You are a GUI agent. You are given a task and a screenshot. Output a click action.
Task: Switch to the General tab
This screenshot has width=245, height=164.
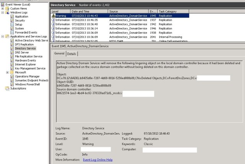pyautogui.click(x=59, y=54)
